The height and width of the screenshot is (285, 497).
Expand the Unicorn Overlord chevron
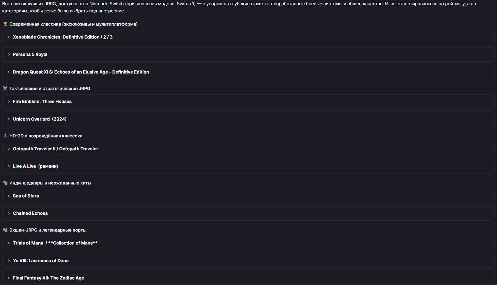point(9,119)
